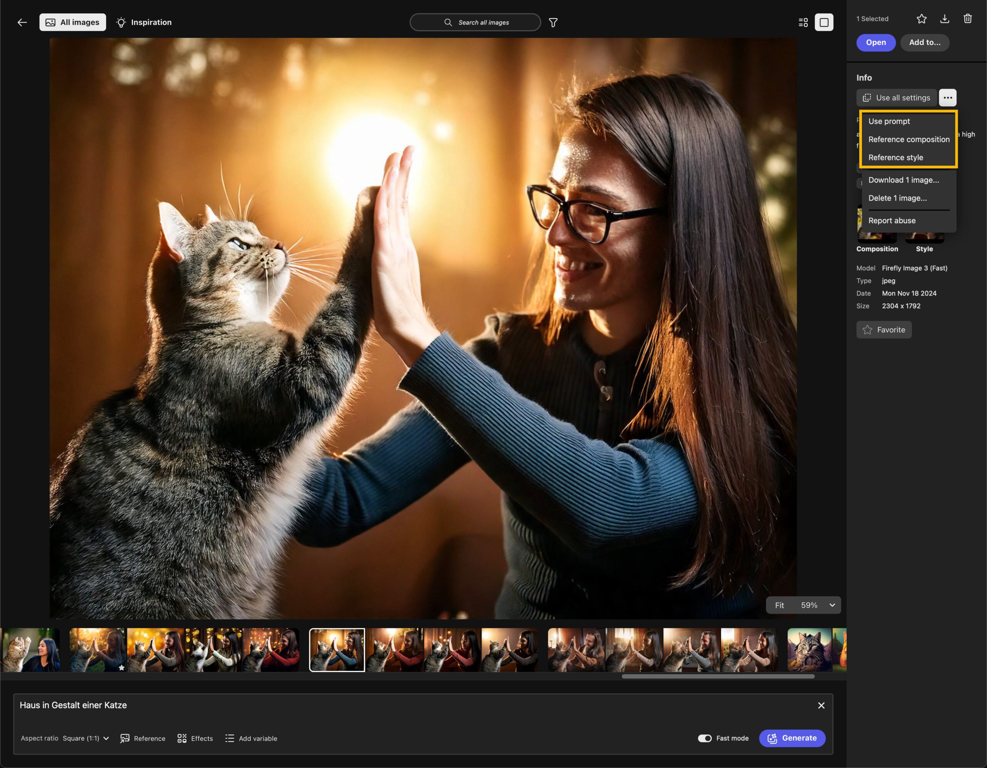Click the All Images tab
The width and height of the screenshot is (987, 768).
(x=73, y=22)
